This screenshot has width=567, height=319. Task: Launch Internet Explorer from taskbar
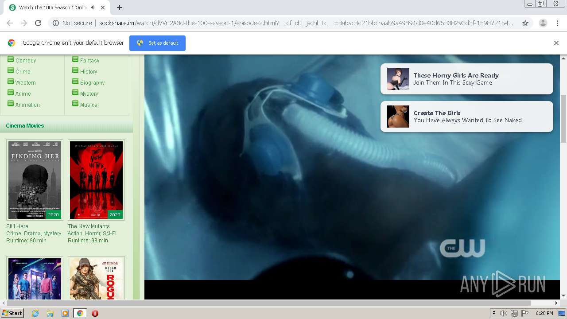pyautogui.click(x=35, y=313)
